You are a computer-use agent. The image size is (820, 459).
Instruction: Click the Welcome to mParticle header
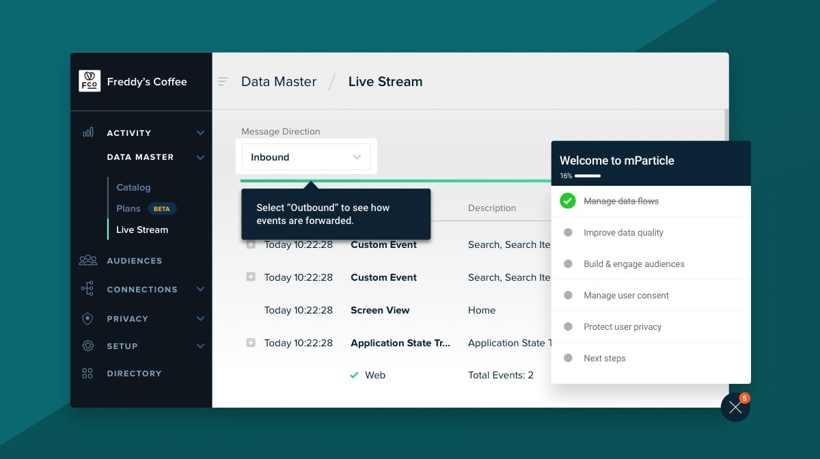617,161
